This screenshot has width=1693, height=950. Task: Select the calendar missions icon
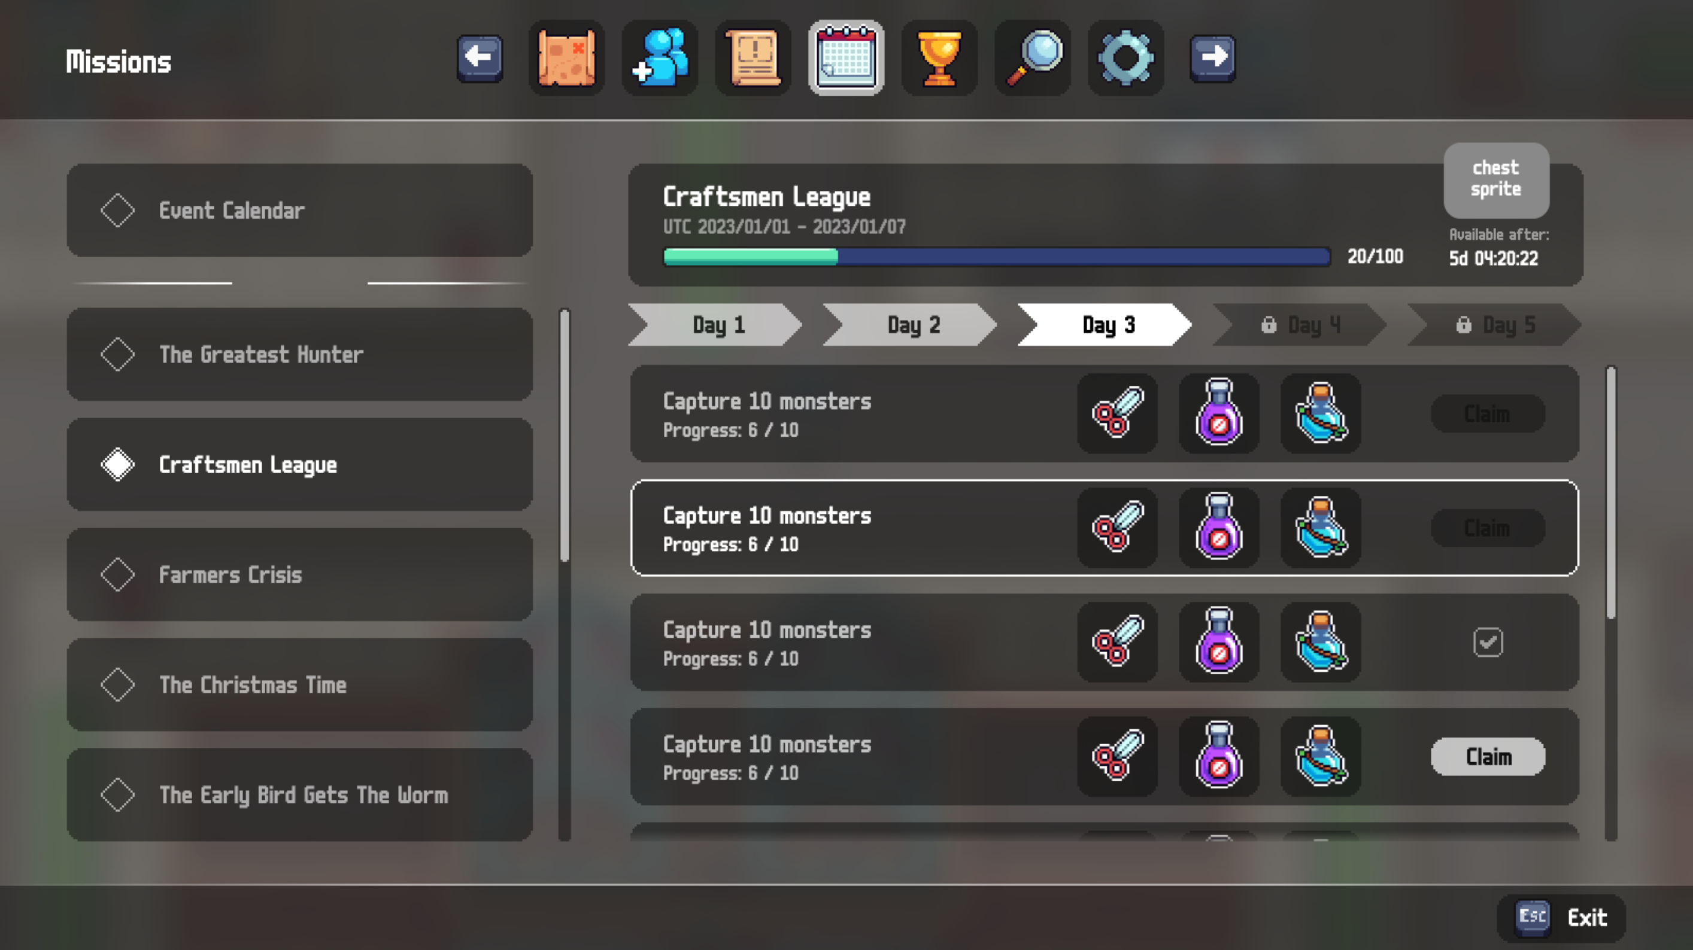(x=846, y=58)
